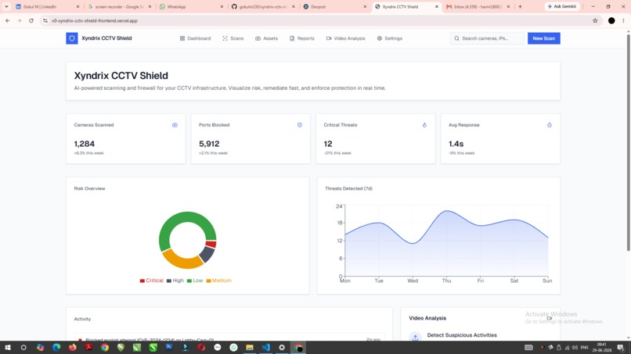Open the Dashboard nav item
Viewport: 631px width, 354px height.
coord(195,38)
